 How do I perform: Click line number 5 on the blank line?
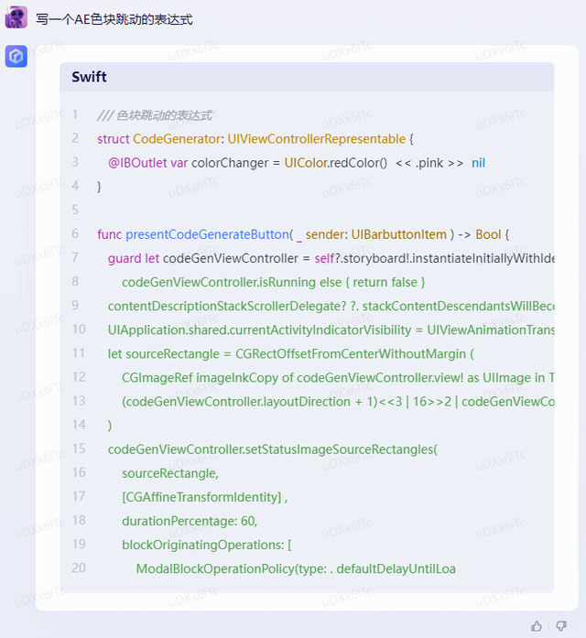point(75,211)
